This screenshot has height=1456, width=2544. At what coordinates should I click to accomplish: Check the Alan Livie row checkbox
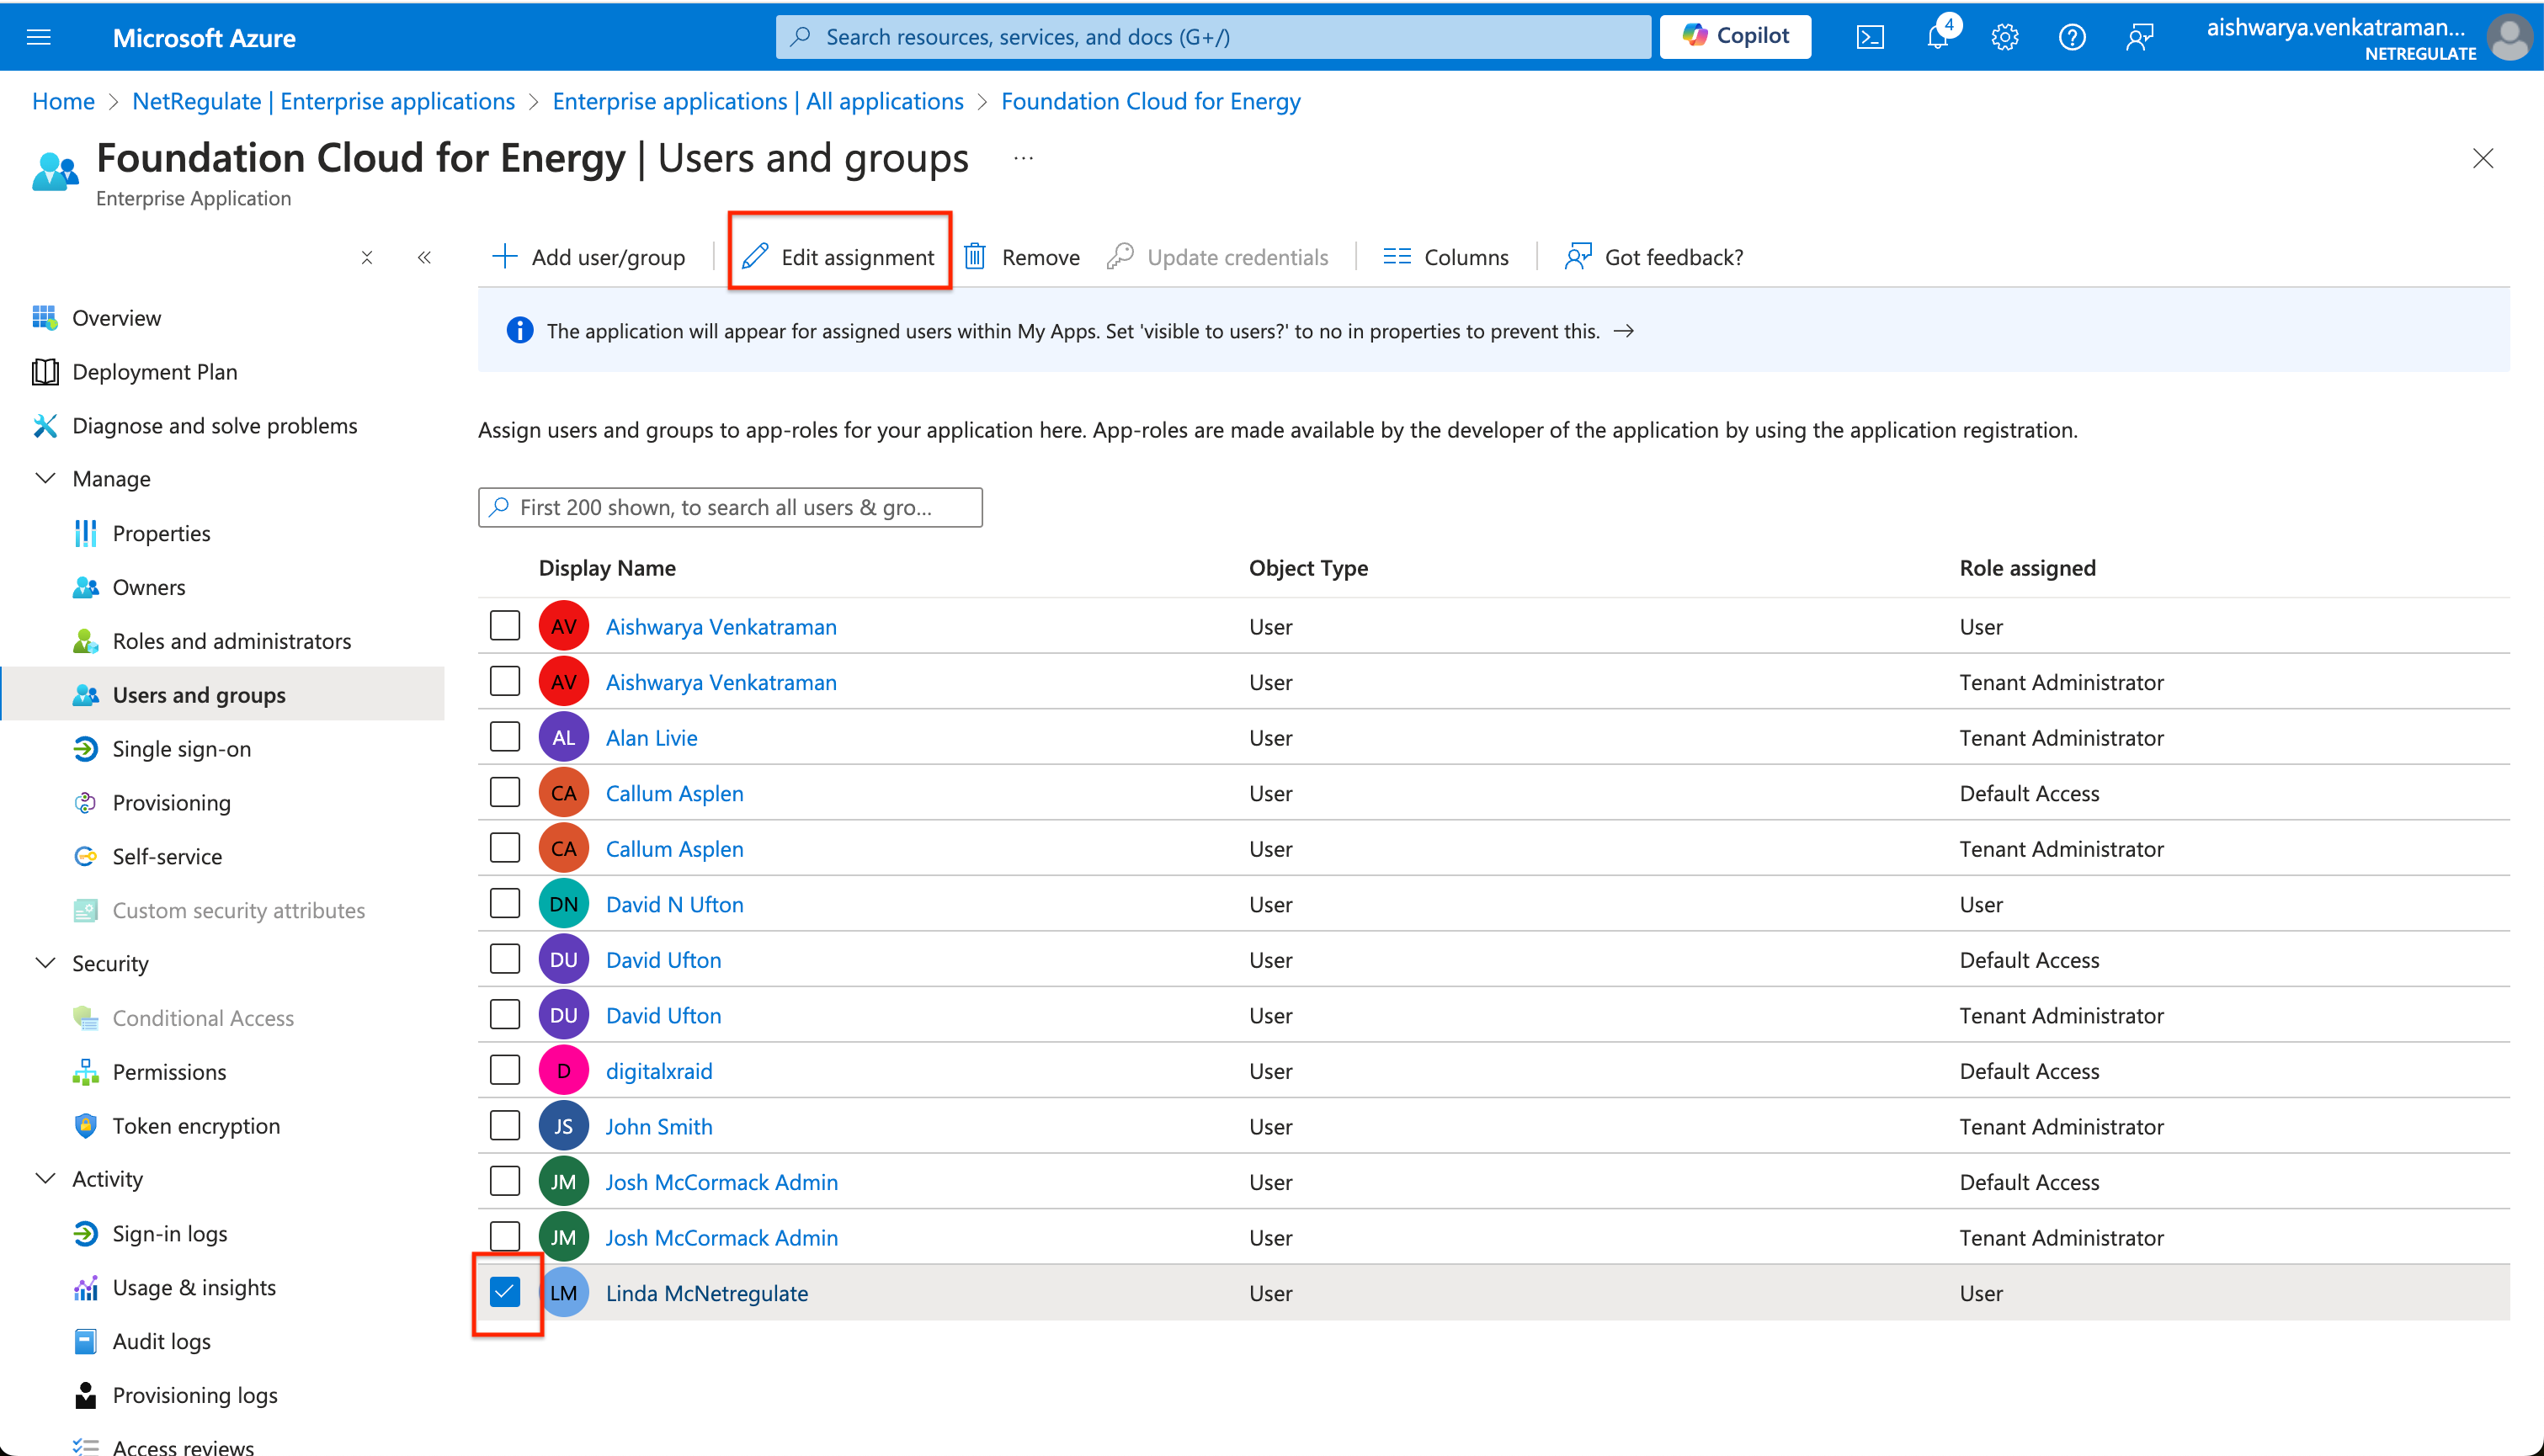505,737
